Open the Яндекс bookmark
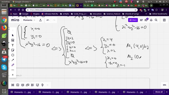Screen dimensions: 169x95 35,14
